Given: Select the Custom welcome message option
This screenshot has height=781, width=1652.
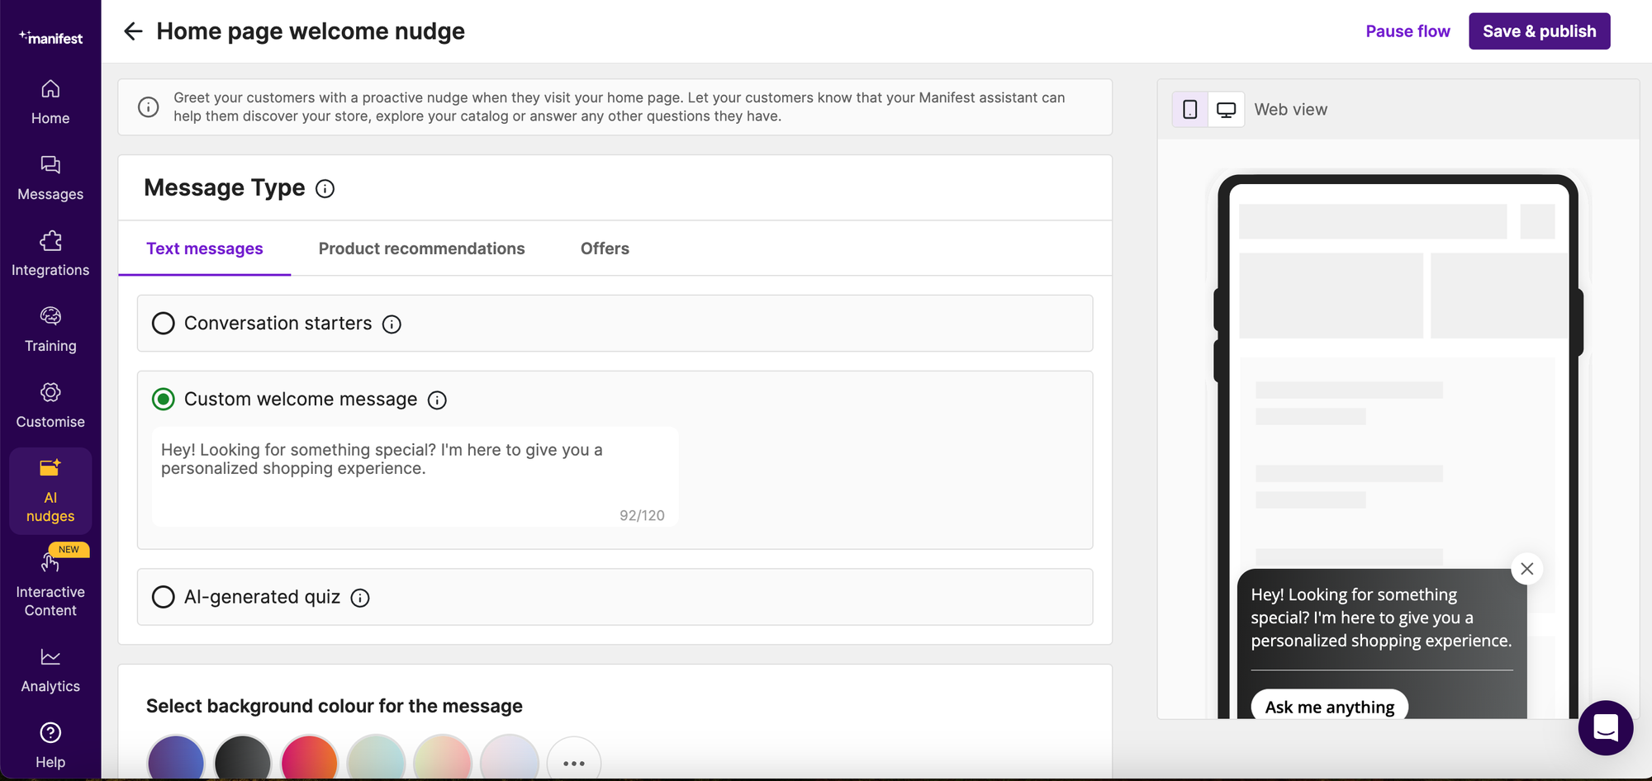Looking at the screenshot, I should [x=163, y=399].
